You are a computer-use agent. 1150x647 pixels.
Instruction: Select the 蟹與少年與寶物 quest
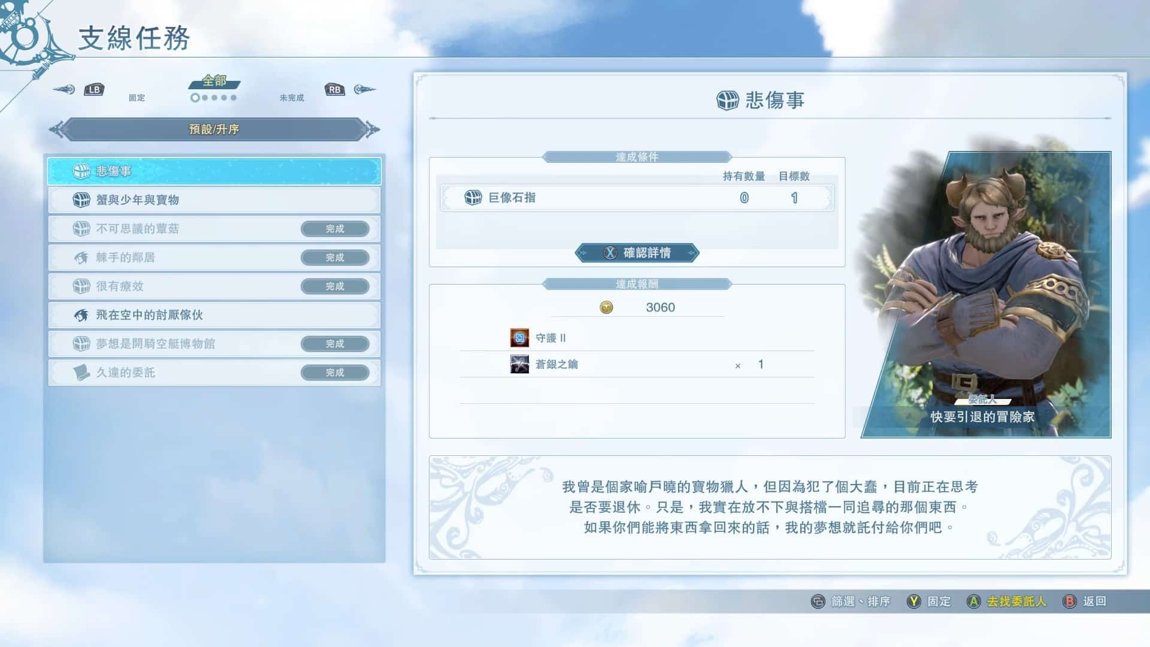pyautogui.click(x=214, y=200)
